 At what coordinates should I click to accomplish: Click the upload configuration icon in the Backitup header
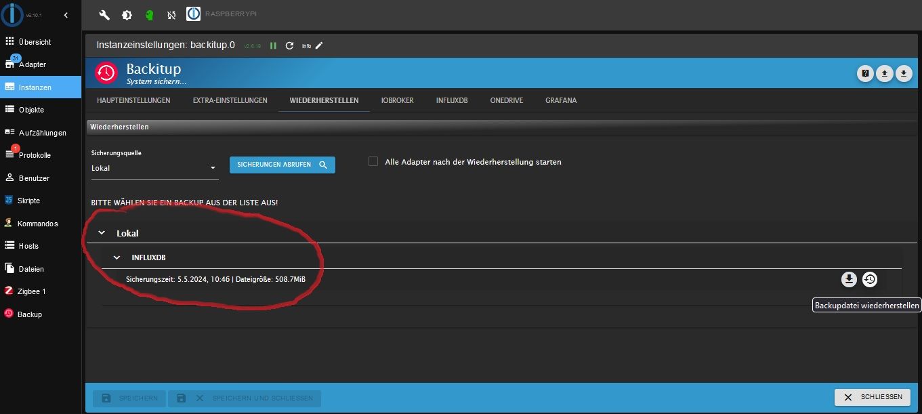(884, 73)
